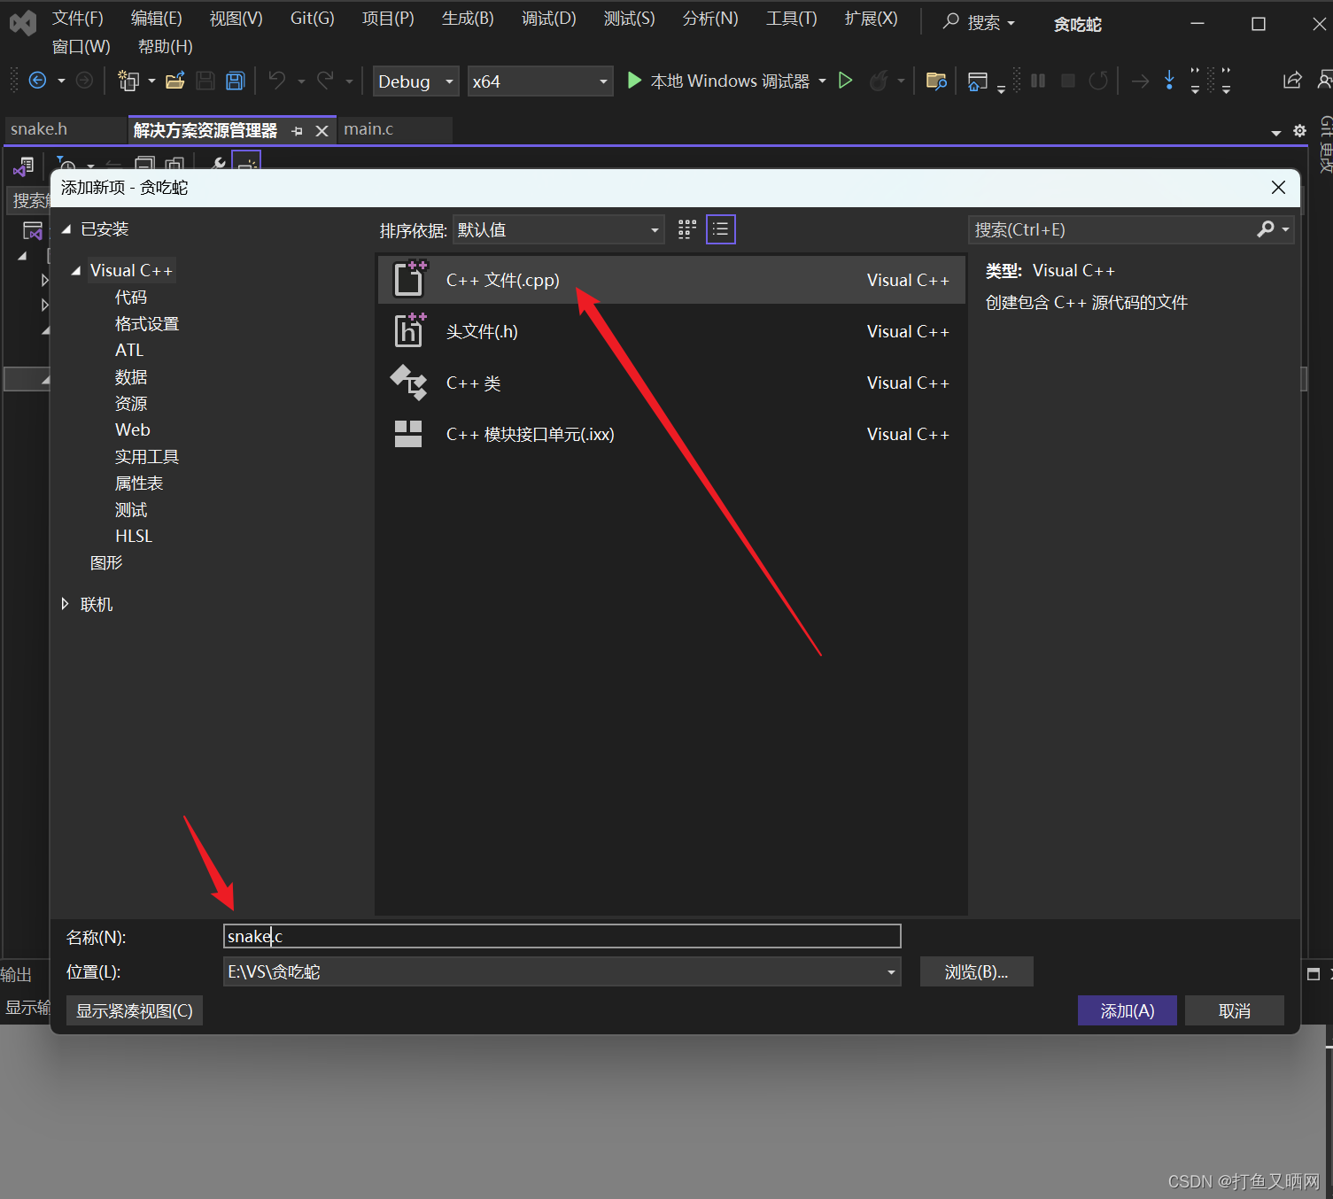Close the Solution Explorer tab
This screenshot has height=1199, width=1333.
tap(322, 131)
